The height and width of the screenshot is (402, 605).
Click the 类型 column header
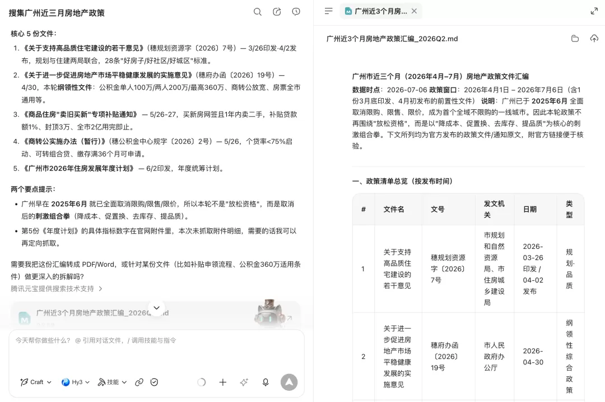coord(569,209)
